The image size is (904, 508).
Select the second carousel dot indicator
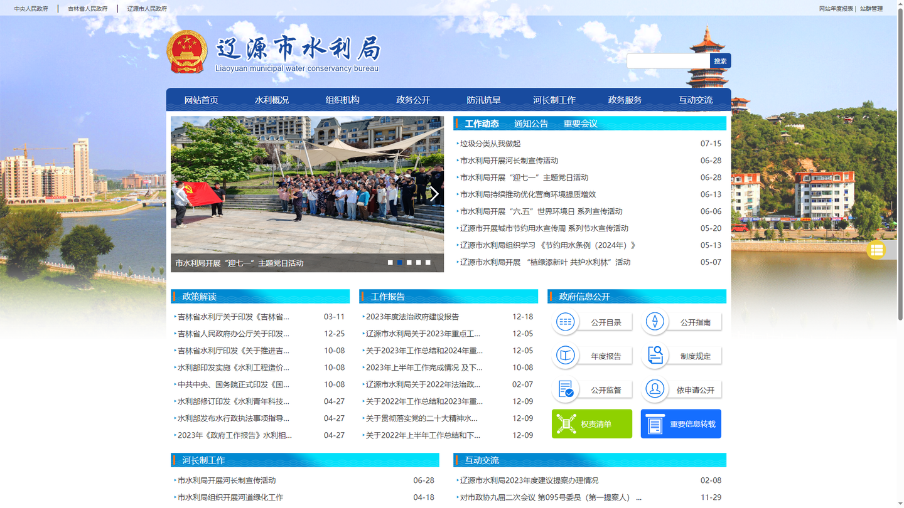[399, 262]
